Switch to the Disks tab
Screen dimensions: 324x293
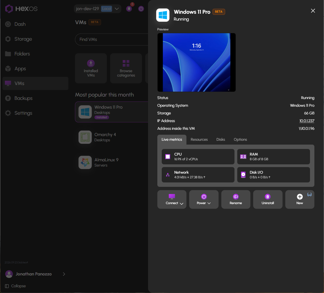(221, 140)
